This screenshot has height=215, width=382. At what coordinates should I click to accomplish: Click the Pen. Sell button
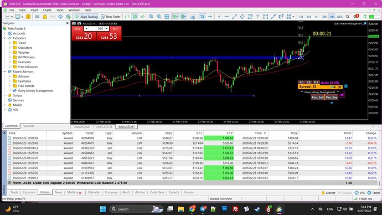click(x=318, y=98)
